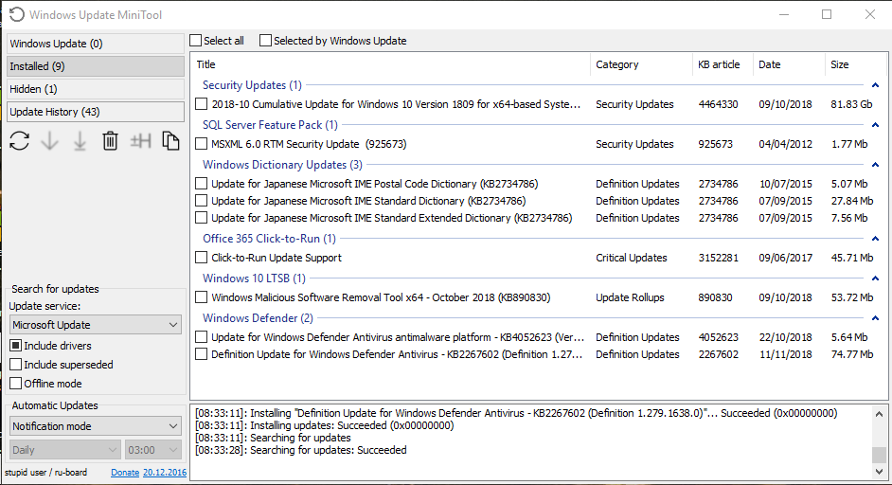Collapse the Windows Defender group arrow

[x=876, y=318]
